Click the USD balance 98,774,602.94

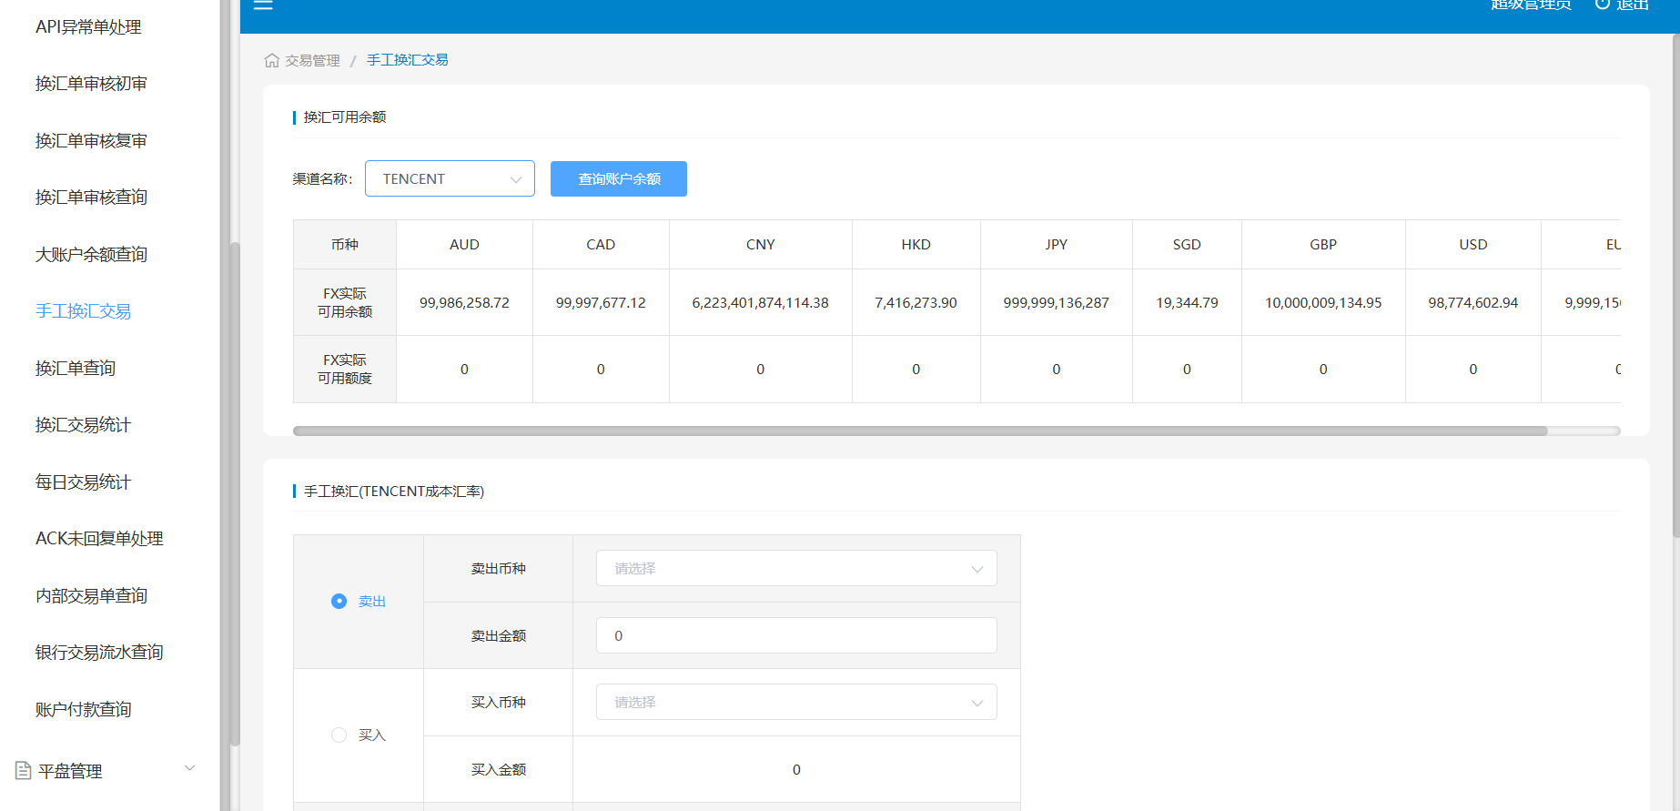[1473, 303]
